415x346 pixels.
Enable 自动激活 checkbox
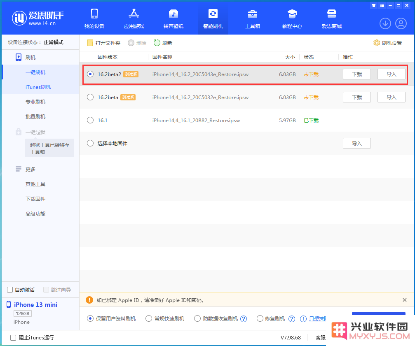click(10, 290)
